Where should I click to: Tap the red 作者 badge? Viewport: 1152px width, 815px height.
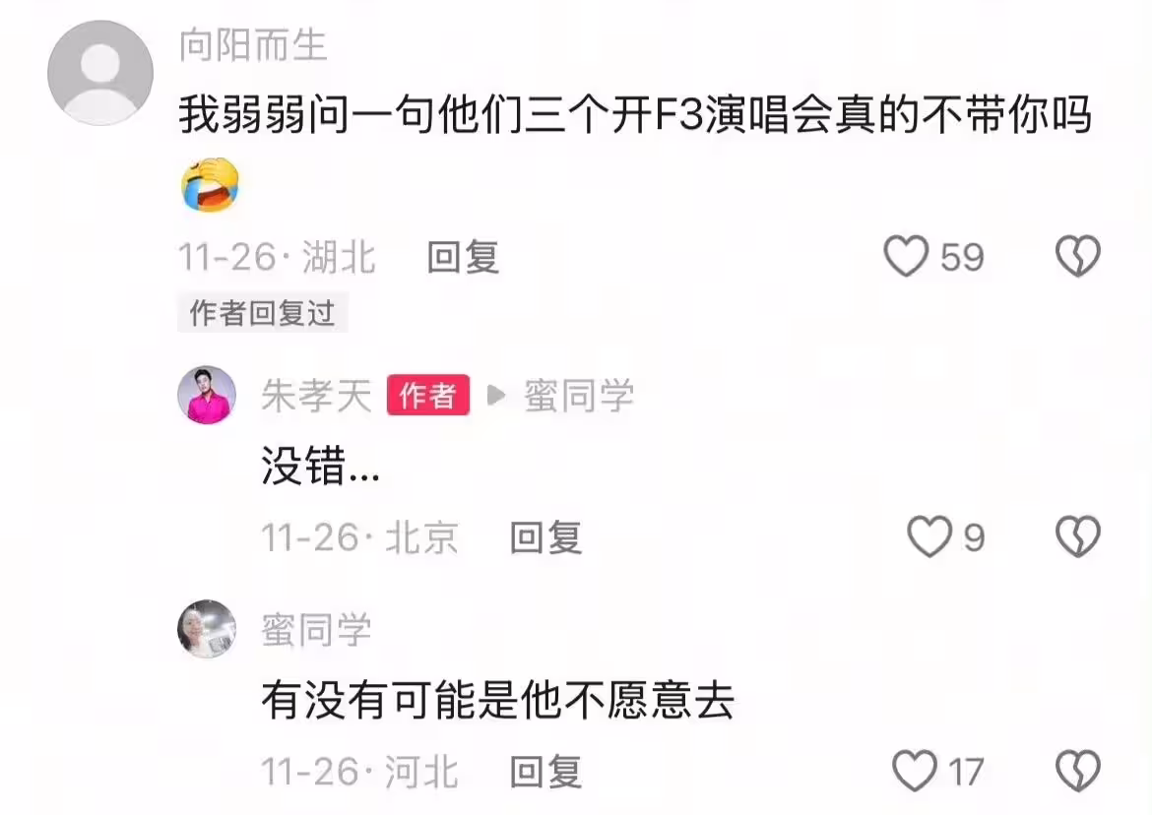point(428,396)
